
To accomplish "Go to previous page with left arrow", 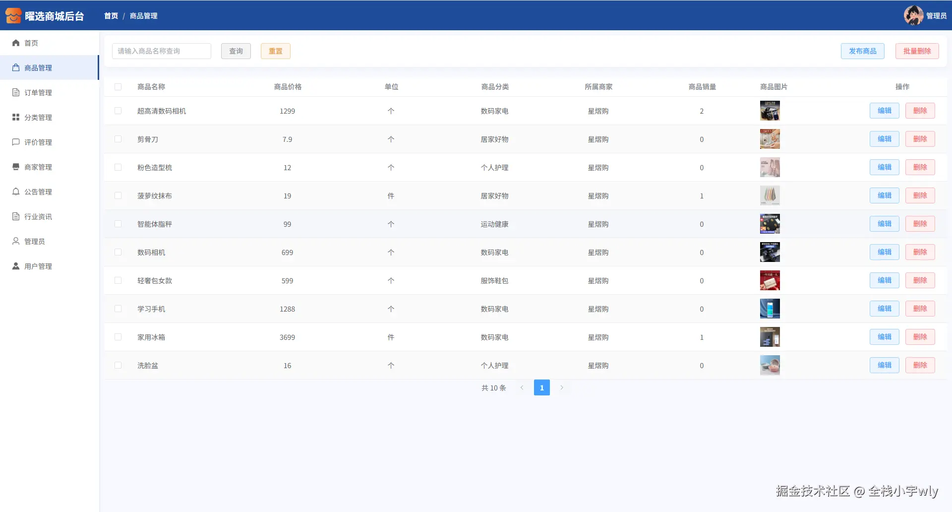I will (x=522, y=387).
